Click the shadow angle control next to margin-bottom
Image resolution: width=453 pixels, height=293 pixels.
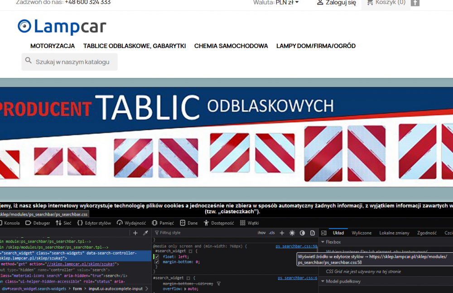[x=219, y=283]
